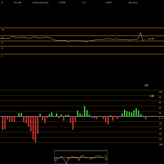The height and width of the screenshot is (164, 164).
Task: Click the RSI line's sharp peak
Action: (x=140, y=32)
